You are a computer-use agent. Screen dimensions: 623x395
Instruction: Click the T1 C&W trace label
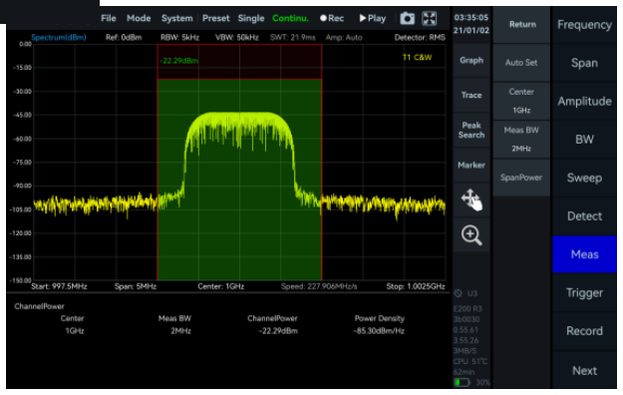pyautogui.click(x=417, y=57)
